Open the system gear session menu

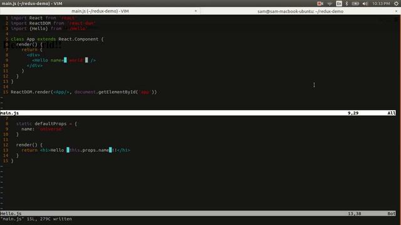[396, 4]
